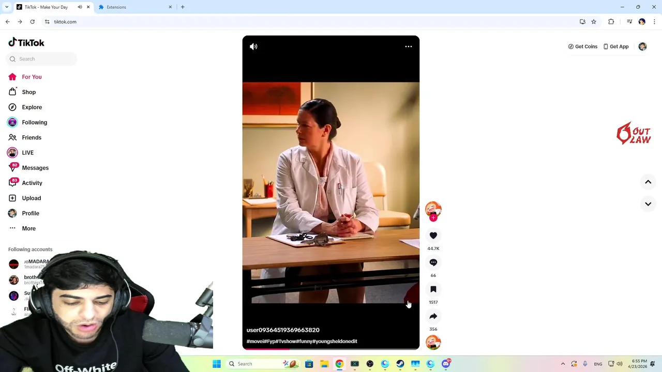The width and height of the screenshot is (662, 372).
Task: Follow the creator with the plus badge
Action: pyautogui.click(x=433, y=218)
